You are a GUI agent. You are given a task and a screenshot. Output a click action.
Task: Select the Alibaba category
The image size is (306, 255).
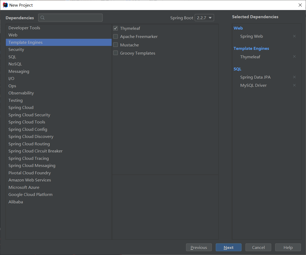pos(59,202)
